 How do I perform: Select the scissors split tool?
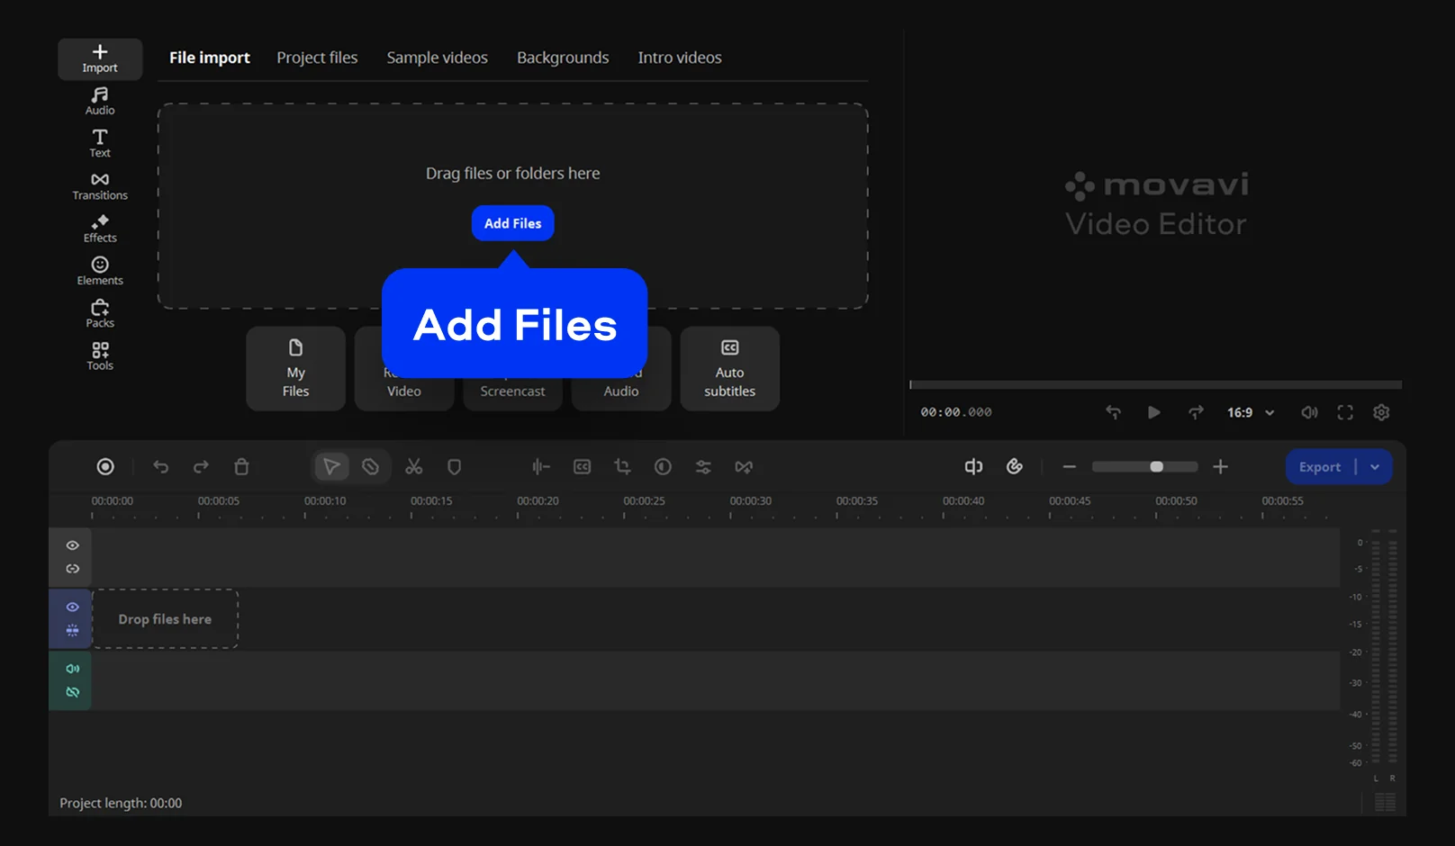click(413, 466)
